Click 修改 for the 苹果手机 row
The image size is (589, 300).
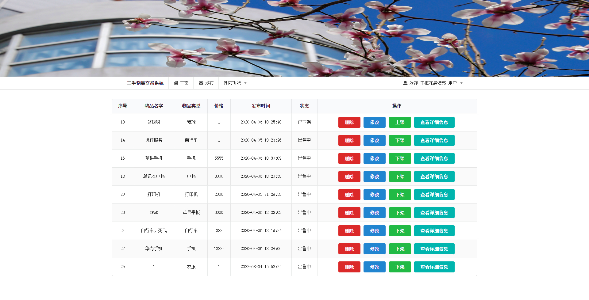(374, 158)
